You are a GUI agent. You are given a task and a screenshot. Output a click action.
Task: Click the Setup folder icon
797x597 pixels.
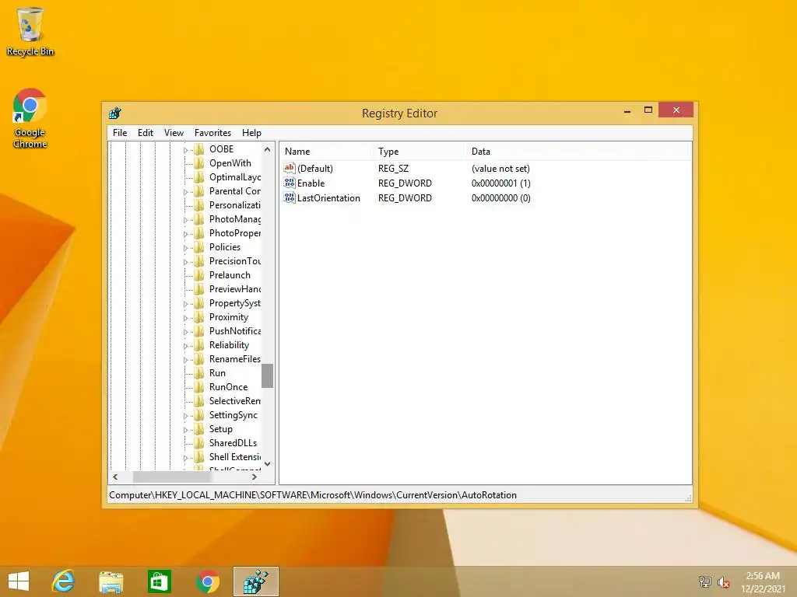click(199, 429)
